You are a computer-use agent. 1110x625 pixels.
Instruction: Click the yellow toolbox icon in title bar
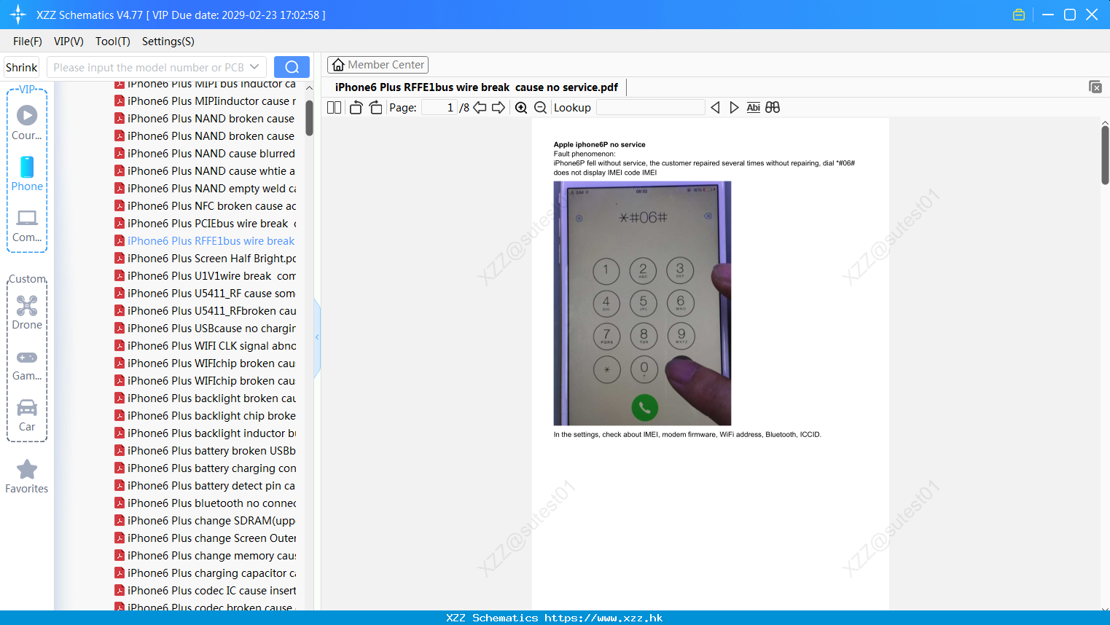[x=1019, y=15]
